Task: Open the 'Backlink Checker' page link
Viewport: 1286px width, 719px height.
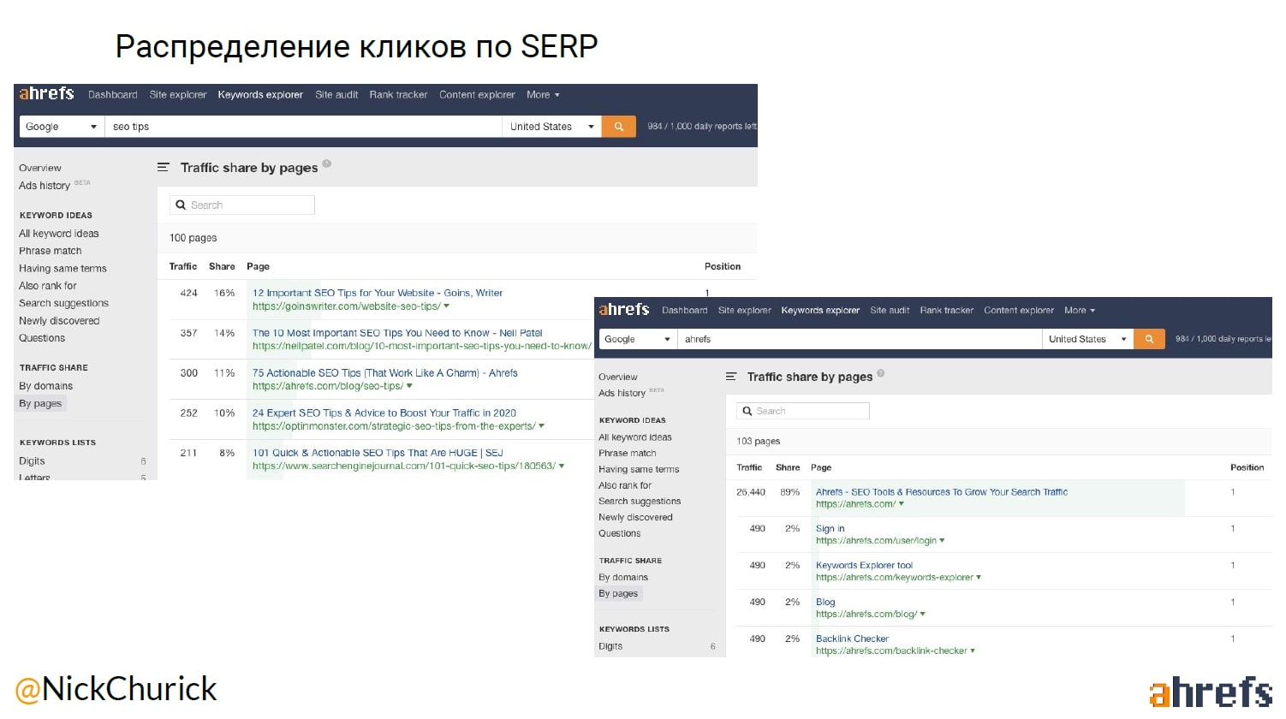Action: point(852,639)
